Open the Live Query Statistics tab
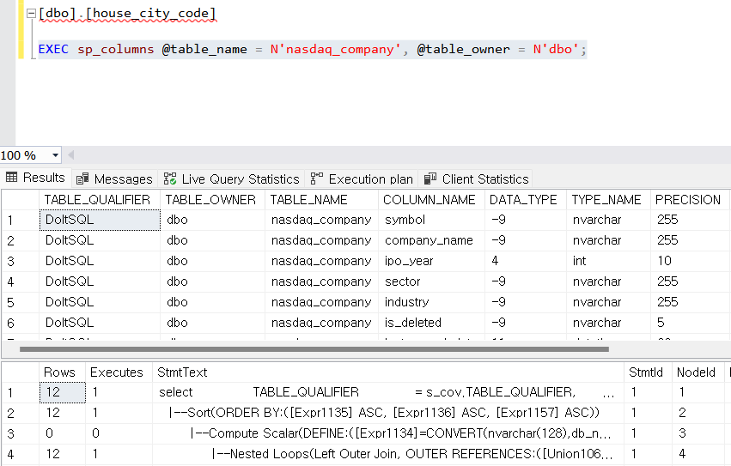Viewport: 731px width, 466px height. (231, 179)
